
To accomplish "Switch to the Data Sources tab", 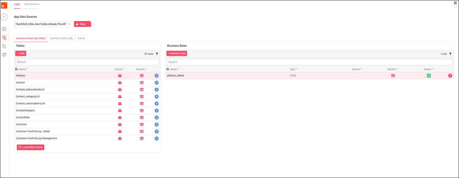I will [x=32, y=4].
